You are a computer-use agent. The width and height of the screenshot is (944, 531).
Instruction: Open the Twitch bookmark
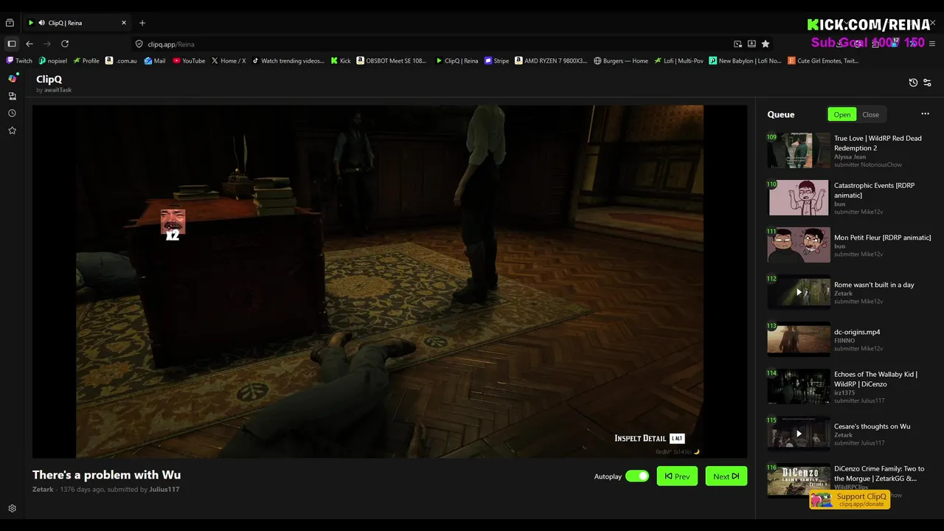pyautogui.click(x=20, y=60)
